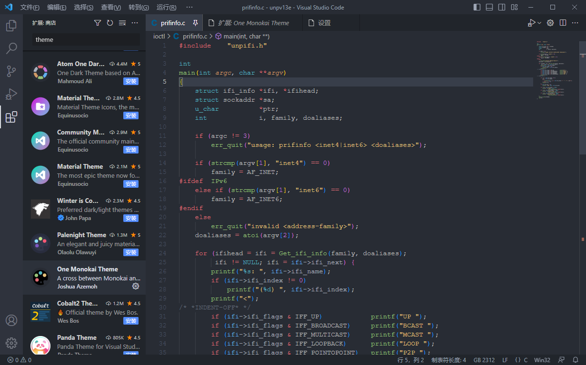Toggle the secondary side bar layout icon
This screenshot has height=365, width=586.
(502, 8)
